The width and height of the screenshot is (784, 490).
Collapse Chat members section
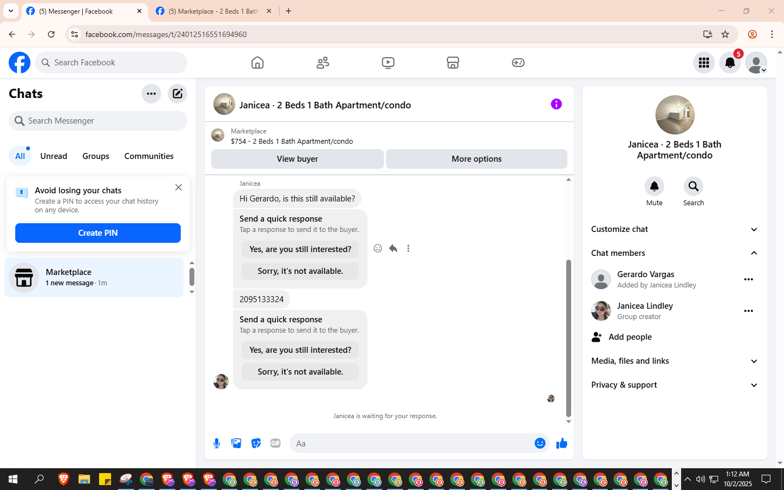click(675, 253)
